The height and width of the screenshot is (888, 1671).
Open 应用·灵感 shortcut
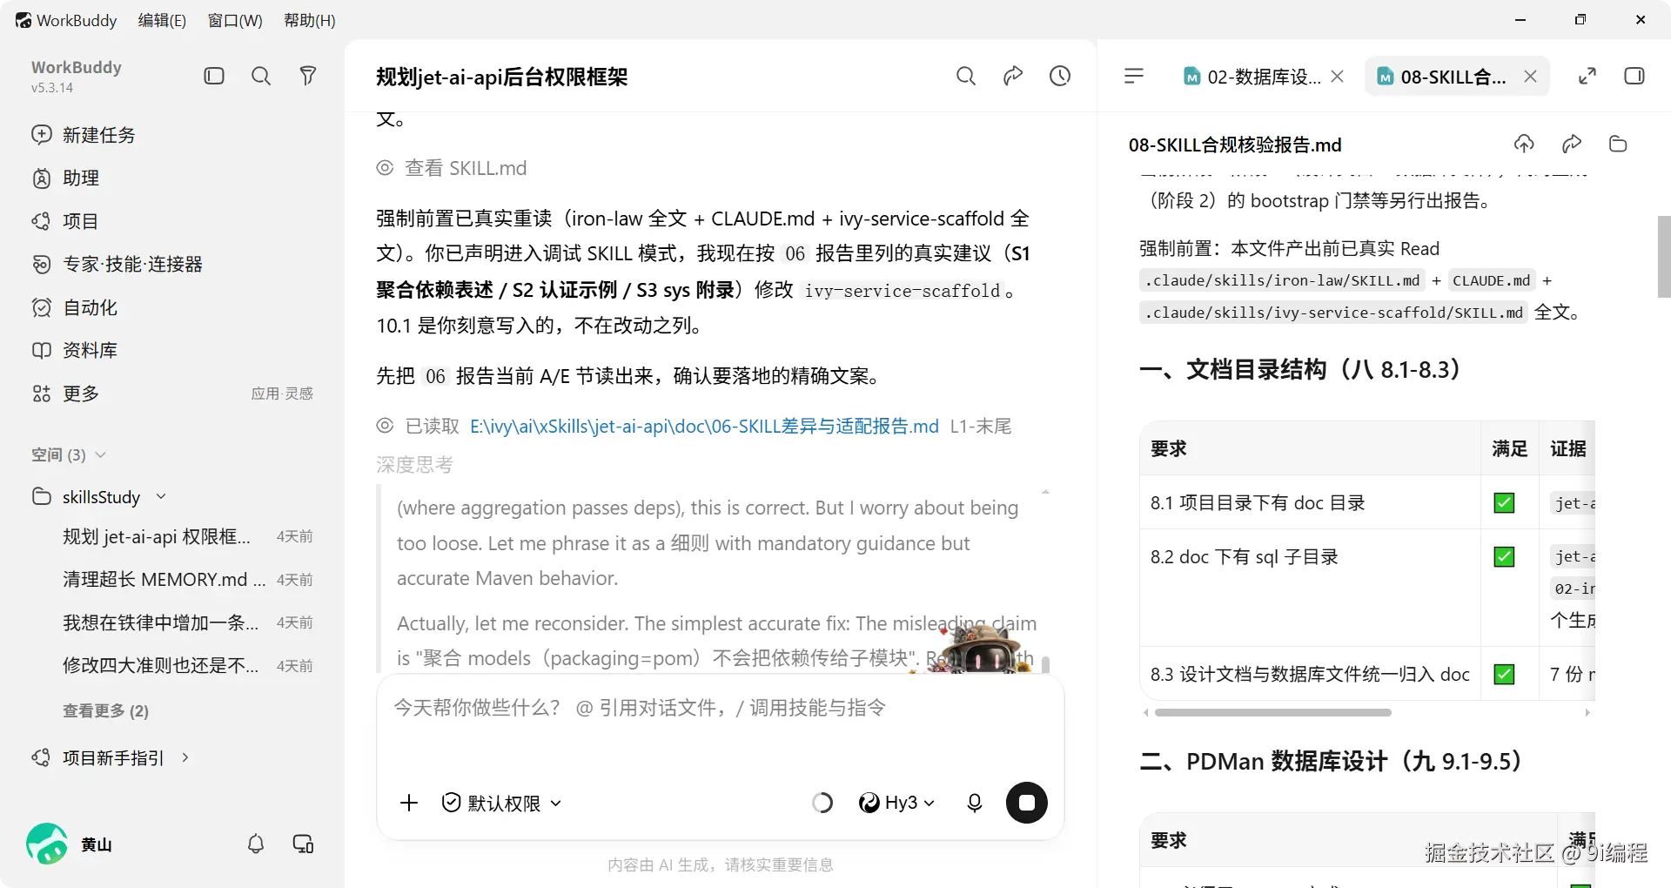[x=282, y=394]
